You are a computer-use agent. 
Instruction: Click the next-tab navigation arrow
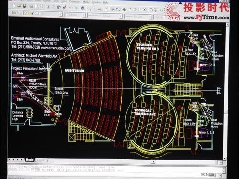pyautogui.click(x=17, y=159)
